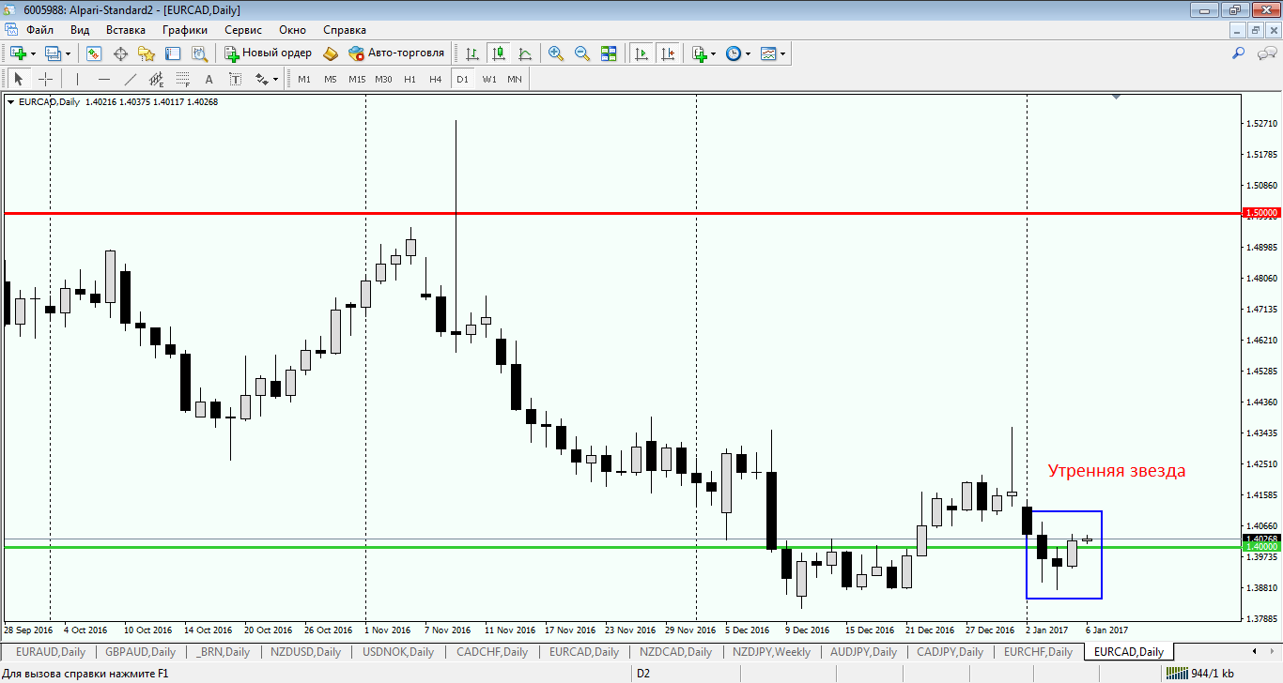Add indicators list icon
The width and height of the screenshot is (1283, 683).
(x=699, y=53)
